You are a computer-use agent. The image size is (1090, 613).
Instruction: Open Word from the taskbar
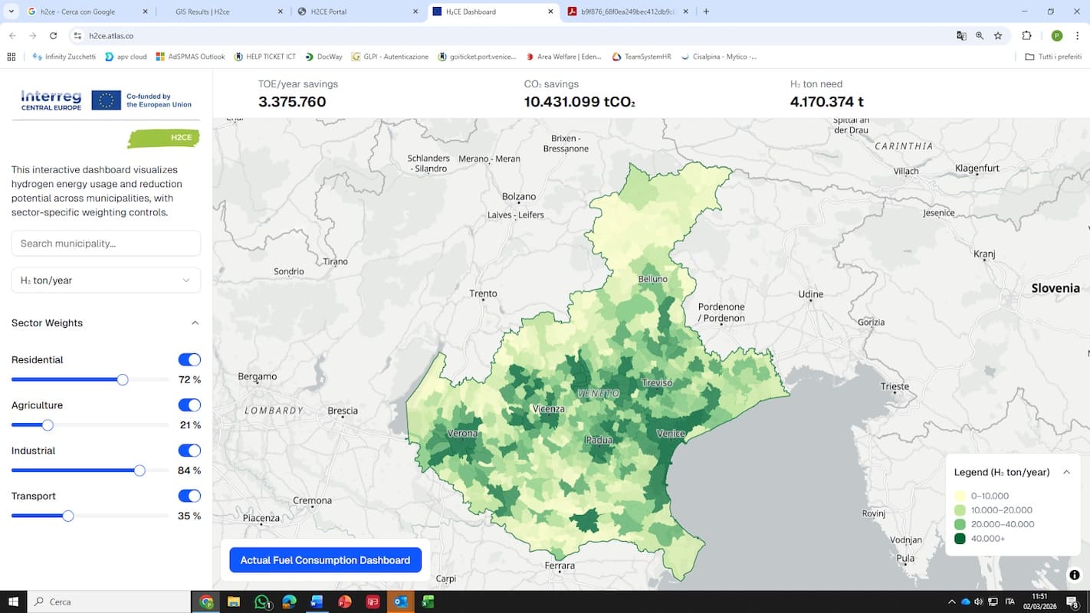coord(317,602)
